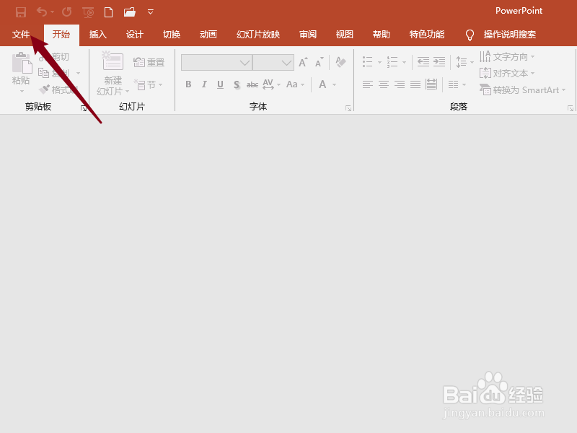Click the 重置 slide button
Viewport: 577px width, 433px height.
click(149, 63)
